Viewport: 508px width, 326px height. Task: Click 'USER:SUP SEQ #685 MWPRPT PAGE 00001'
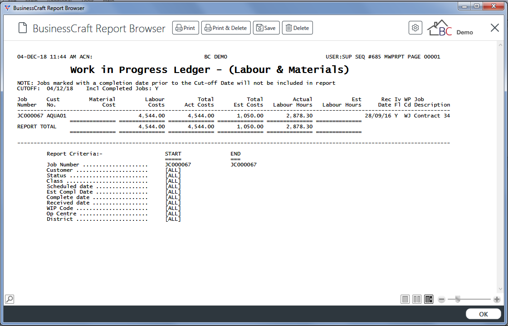coord(383,57)
